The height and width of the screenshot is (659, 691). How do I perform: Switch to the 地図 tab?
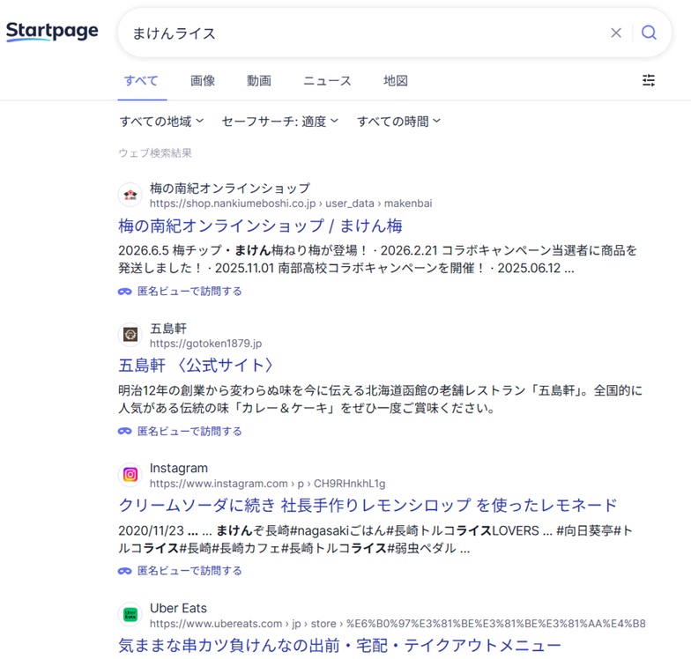point(396,81)
